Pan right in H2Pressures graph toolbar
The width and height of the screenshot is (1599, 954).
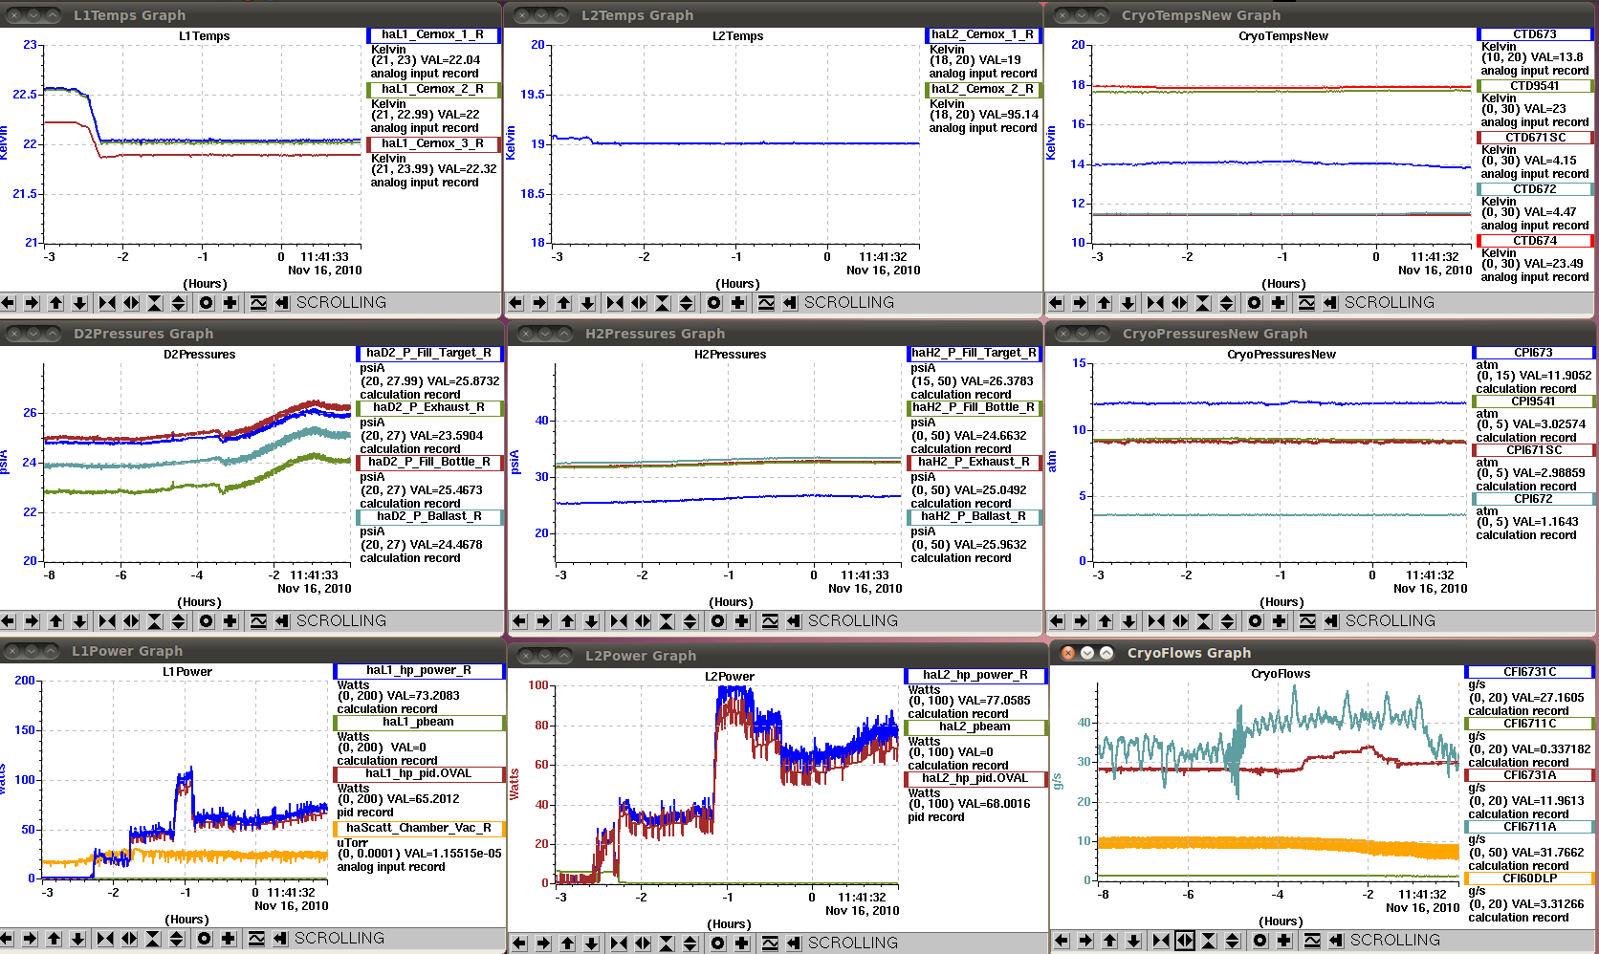[x=543, y=621]
